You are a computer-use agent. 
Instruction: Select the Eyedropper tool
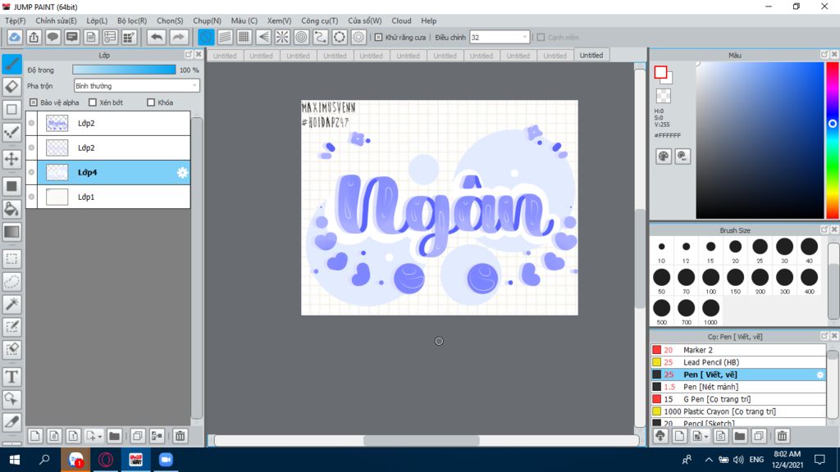coord(11,422)
